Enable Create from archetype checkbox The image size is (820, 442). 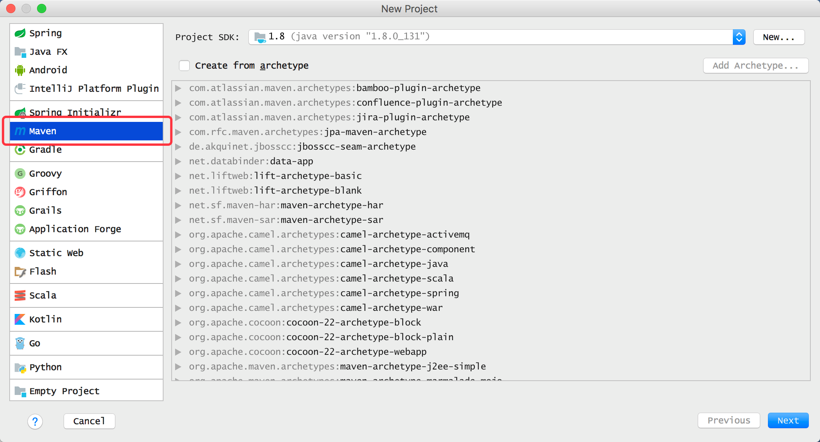tap(184, 66)
